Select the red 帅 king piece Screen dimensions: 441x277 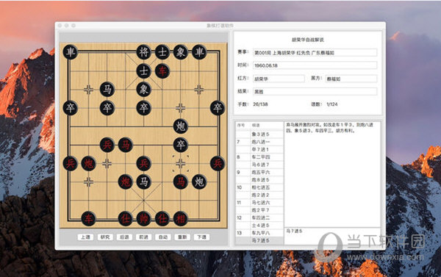point(144,218)
